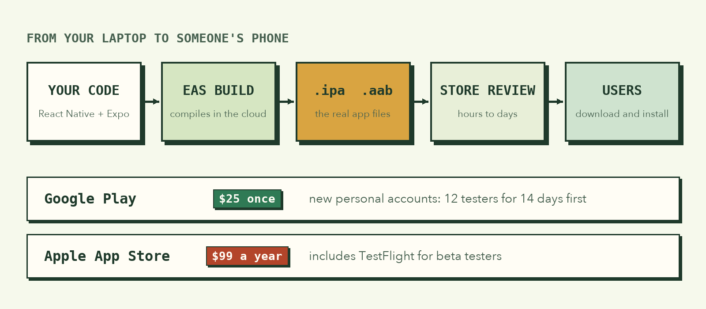706x309 pixels.
Task: Click the arrow pointing to STORE REVIEW
Action: coord(421,102)
